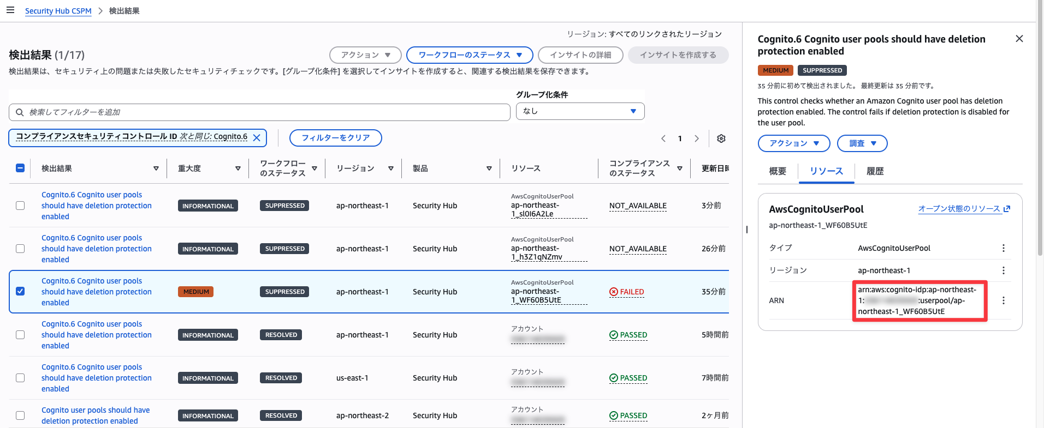Toggle the select-all findings checkbox

(x=20, y=168)
